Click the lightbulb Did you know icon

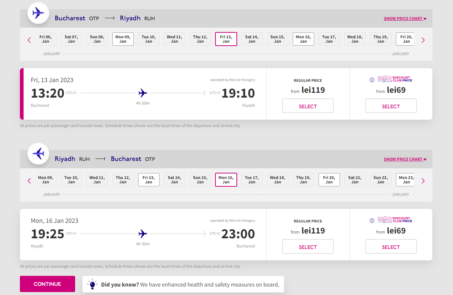[92, 284]
